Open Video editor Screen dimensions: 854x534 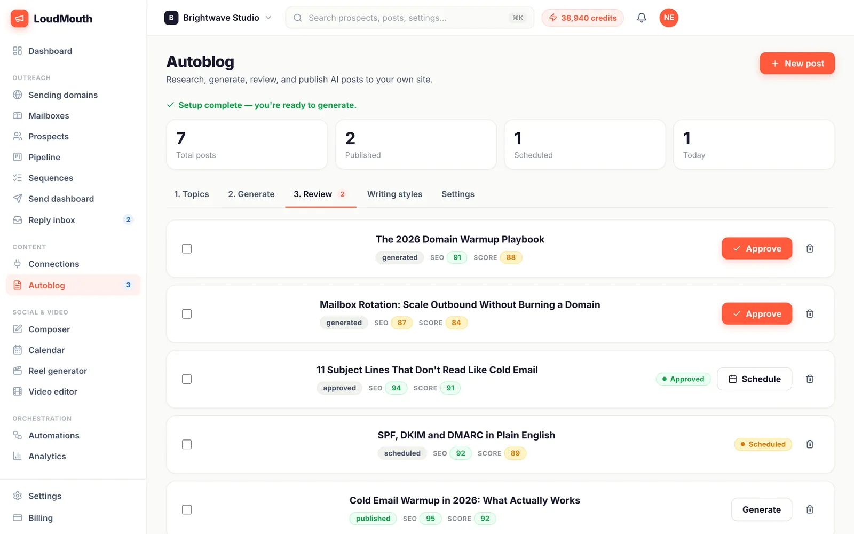point(73,391)
